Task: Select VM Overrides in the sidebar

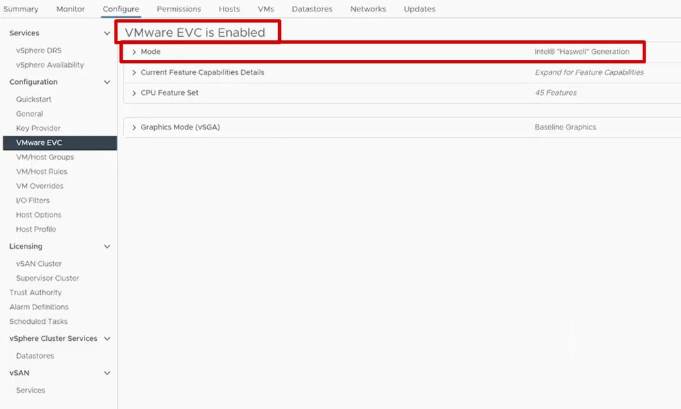Action: click(x=40, y=186)
